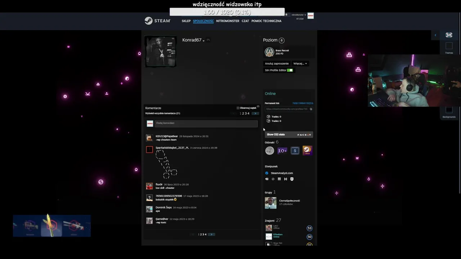Click into Dodaj komentarz field
The image size is (461, 259).
(206, 123)
